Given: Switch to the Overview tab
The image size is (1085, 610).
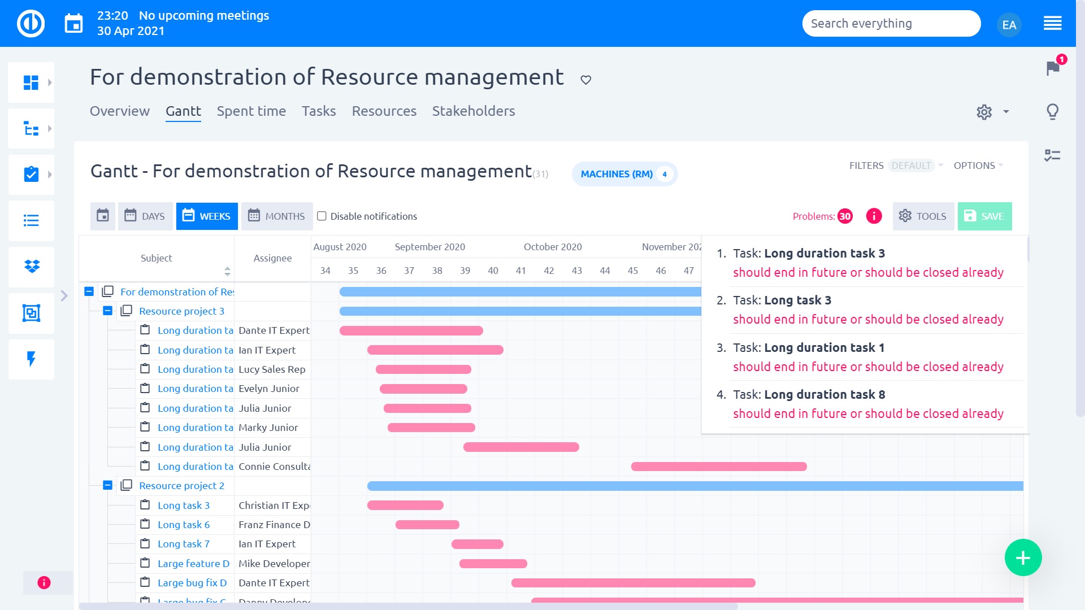Looking at the screenshot, I should coord(120,111).
